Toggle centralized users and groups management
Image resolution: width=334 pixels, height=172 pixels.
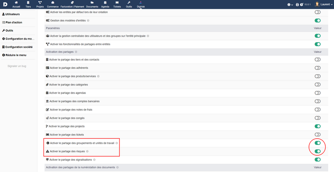pyautogui.click(x=317, y=36)
